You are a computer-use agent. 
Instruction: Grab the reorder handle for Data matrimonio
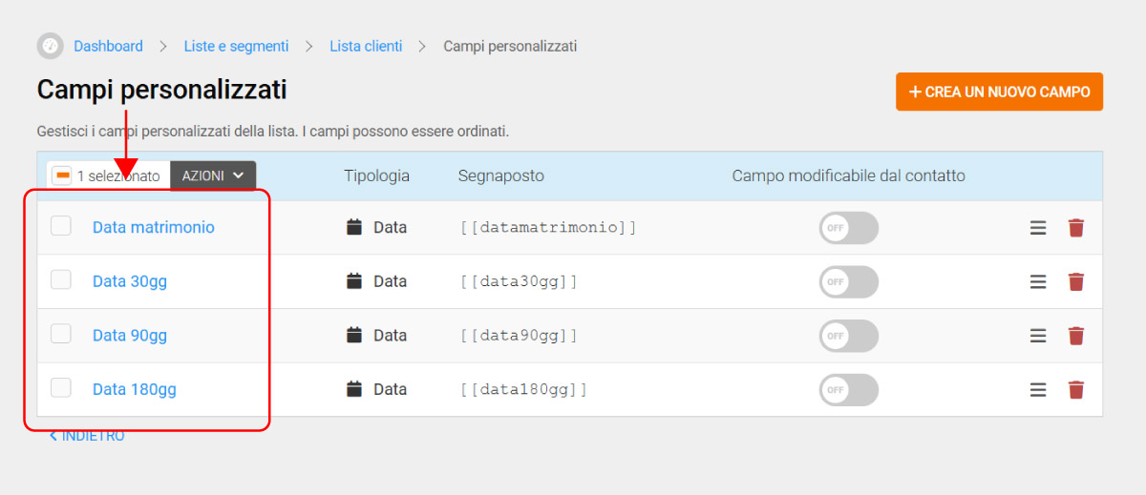1038,228
